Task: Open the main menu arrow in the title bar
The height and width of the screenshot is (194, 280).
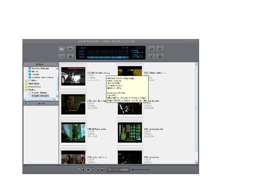Action: pyautogui.click(x=25, y=41)
